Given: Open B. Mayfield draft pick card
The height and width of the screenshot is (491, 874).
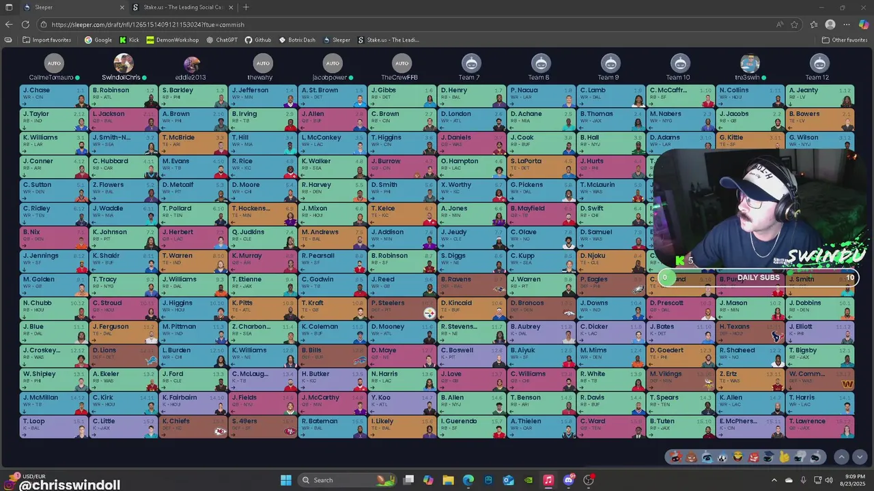Looking at the screenshot, I should tap(541, 213).
